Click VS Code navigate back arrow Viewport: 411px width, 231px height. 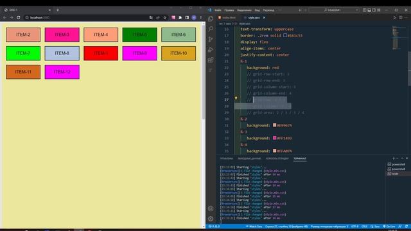coord(300,10)
